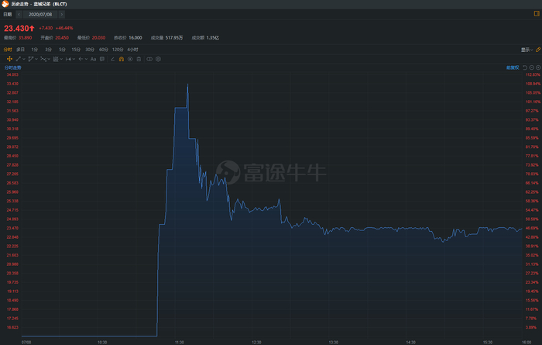Toggle the orange magnet snap mode

click(122, 59)
